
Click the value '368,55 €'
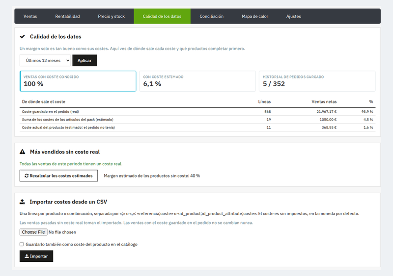329,127
